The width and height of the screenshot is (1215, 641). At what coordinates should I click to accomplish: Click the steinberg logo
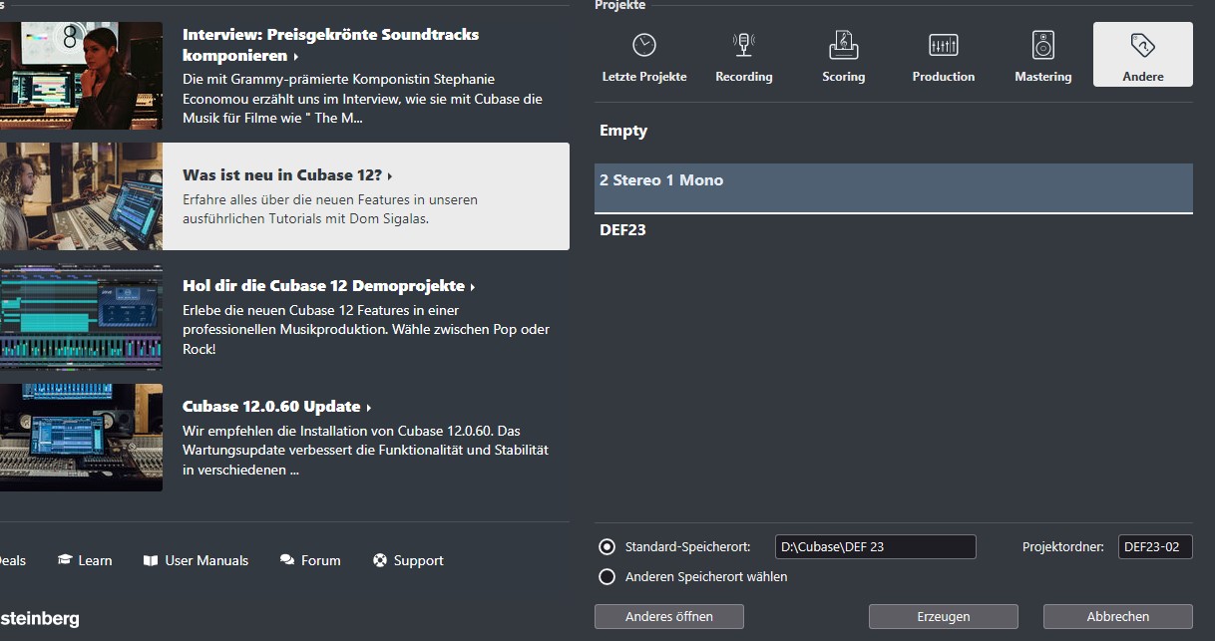point(40,619)
